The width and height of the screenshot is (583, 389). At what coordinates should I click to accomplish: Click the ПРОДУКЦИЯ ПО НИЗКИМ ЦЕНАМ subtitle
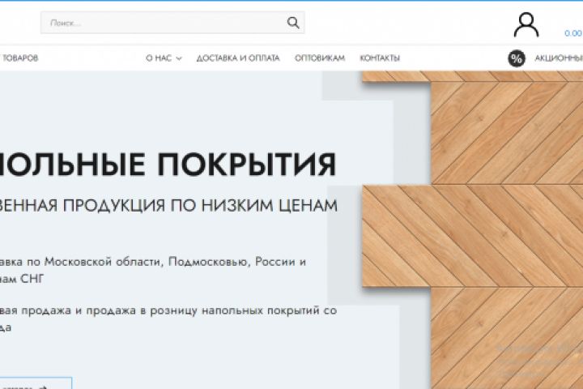click(x=200, y=206)
